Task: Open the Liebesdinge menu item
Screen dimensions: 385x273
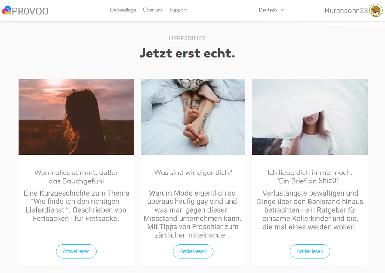Action: click(x=123, y=10)
